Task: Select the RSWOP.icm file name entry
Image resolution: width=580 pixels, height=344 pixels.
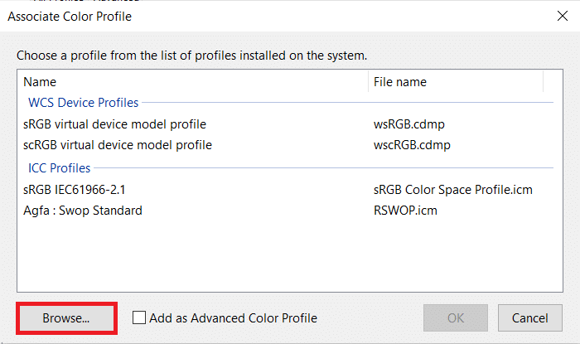Action: 405,211
